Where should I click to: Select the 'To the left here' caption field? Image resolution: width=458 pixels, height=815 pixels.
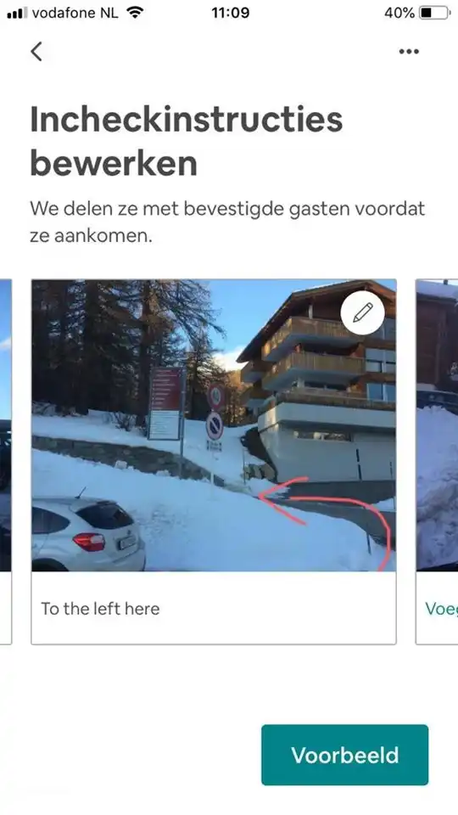pyautogui.click(x=214, y=608)
